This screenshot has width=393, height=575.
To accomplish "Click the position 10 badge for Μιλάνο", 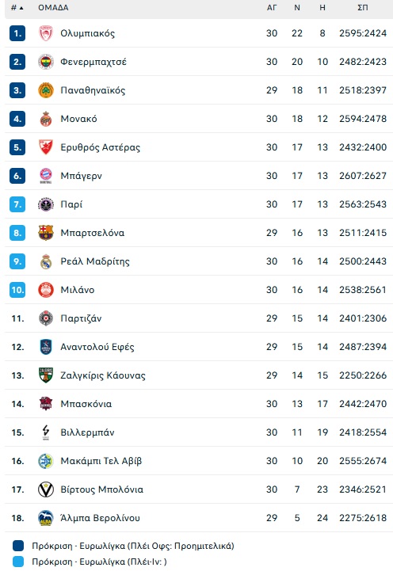I will (x=17, y=290).
